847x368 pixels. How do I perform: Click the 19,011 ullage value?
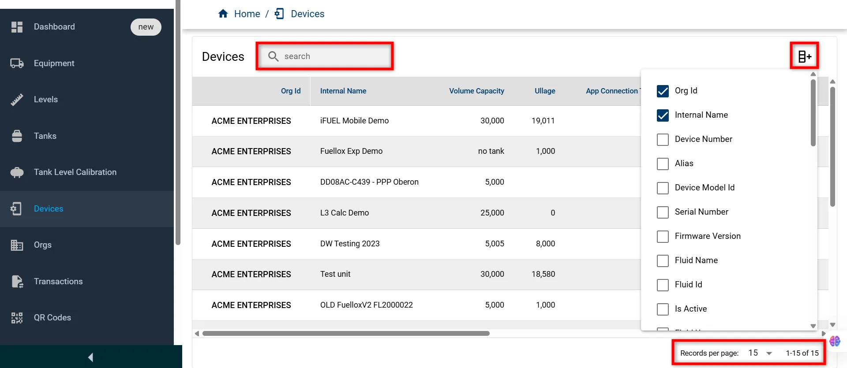coord(543,121)
